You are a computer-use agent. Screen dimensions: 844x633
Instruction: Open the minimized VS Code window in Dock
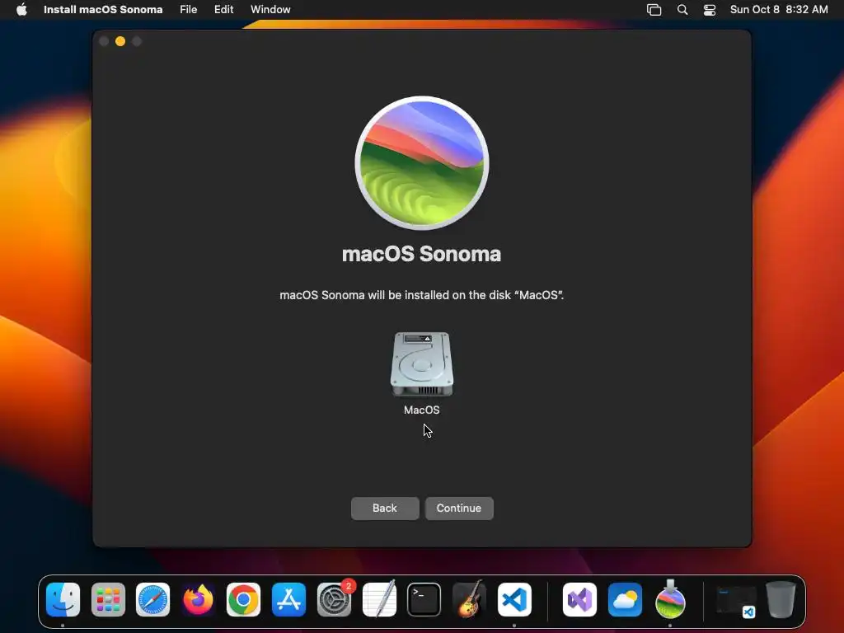[736, 602]
